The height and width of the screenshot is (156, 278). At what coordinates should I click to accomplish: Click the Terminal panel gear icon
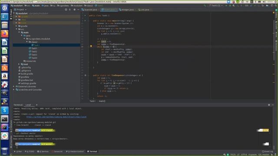click(269, 105)
